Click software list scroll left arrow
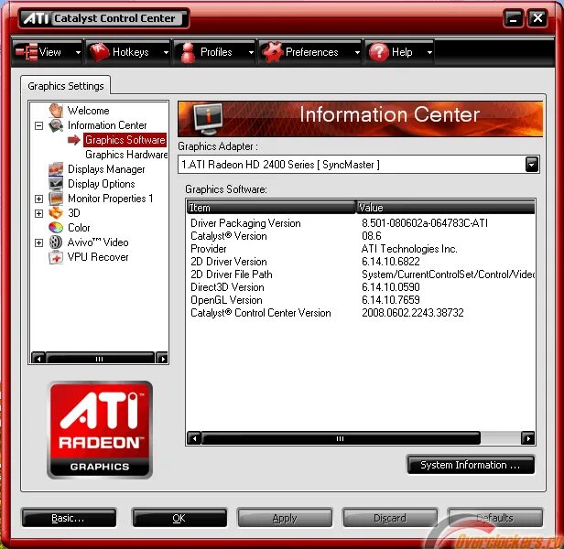This screenshot has height=549, width=564. 194,438
